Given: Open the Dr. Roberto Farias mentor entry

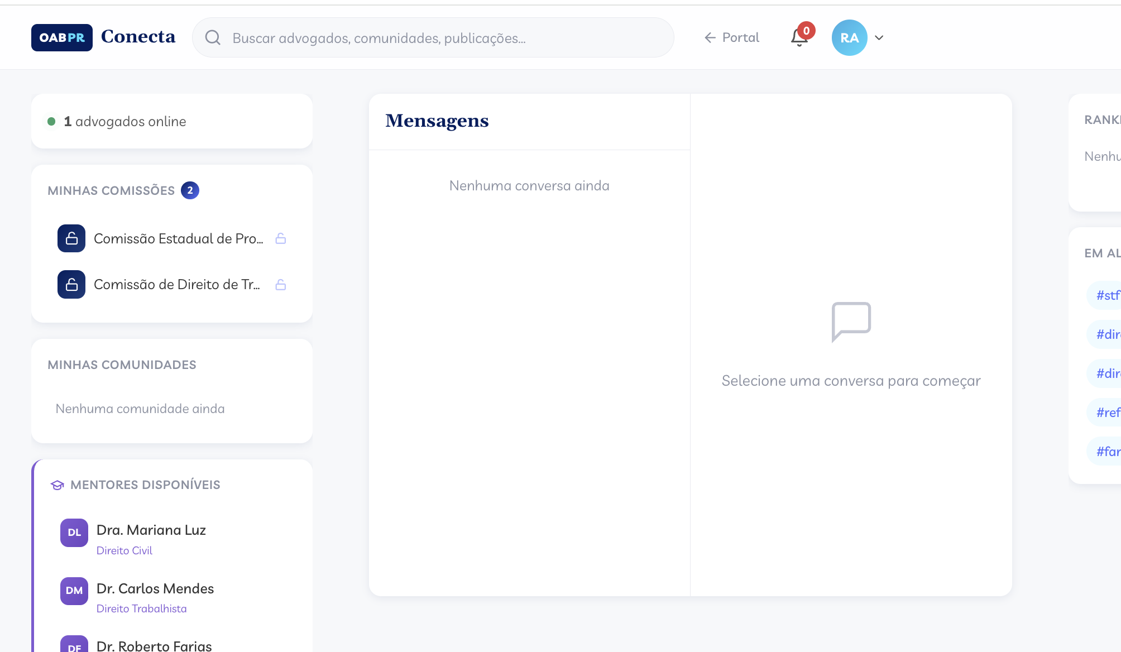Looking at the screenshot, I should tap(154, 645).
